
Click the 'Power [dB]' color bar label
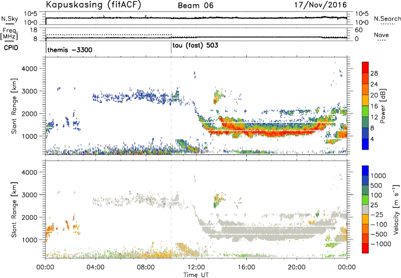pos(383,106)
